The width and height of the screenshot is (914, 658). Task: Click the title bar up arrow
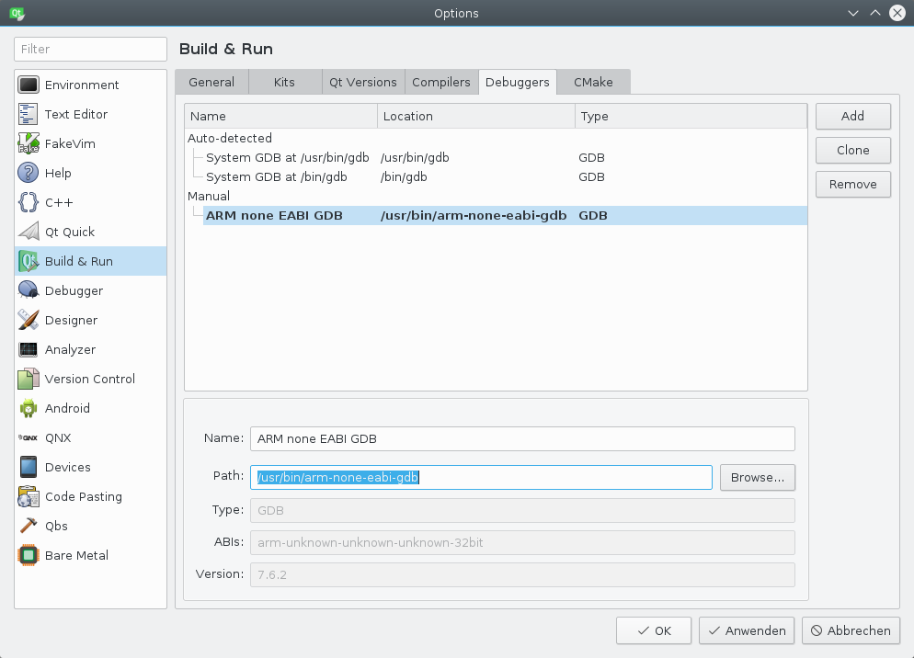pos(875,13)
